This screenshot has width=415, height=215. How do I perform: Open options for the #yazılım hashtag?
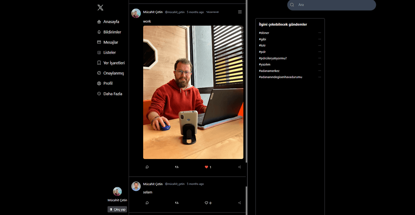pos(320,64)
